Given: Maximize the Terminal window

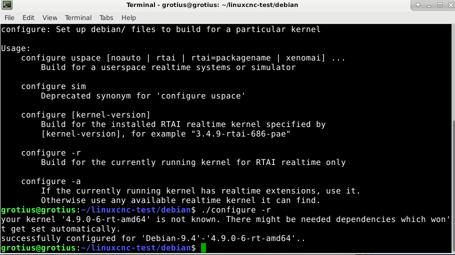Looking at the screenshot, I should point(440,5).
